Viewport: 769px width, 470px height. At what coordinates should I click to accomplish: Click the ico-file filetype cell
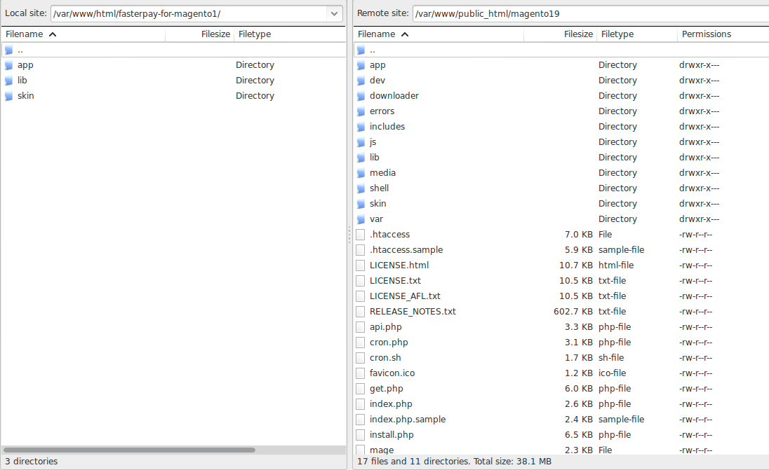click(612, 373)
